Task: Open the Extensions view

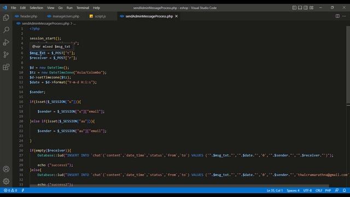Action: click(6, 67)
